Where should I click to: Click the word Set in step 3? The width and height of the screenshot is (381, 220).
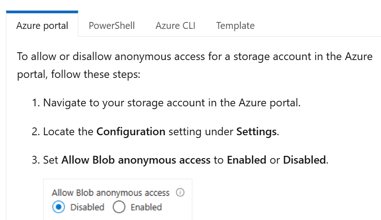pos(50,160)
